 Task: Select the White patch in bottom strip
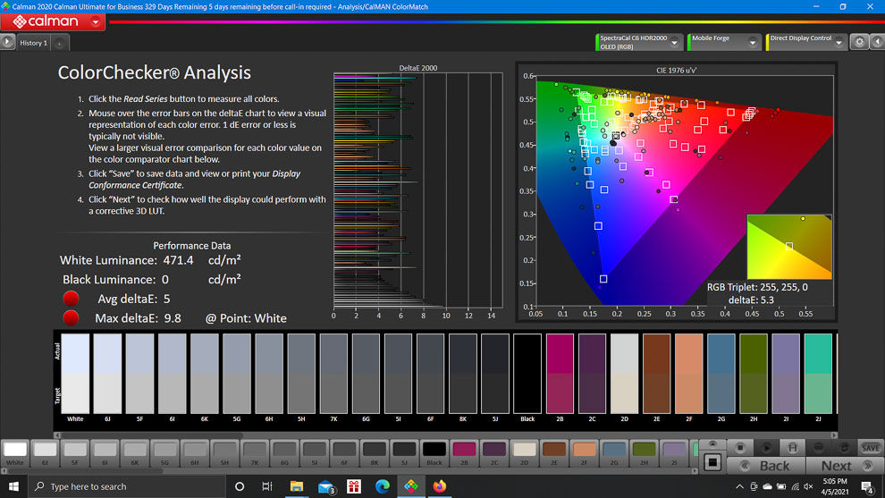pos(15,453)
